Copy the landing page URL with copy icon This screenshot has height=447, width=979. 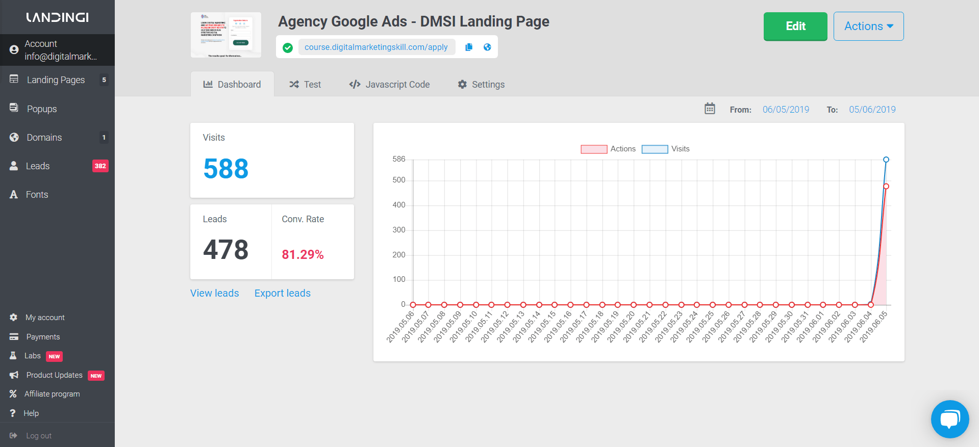[469, 47]
